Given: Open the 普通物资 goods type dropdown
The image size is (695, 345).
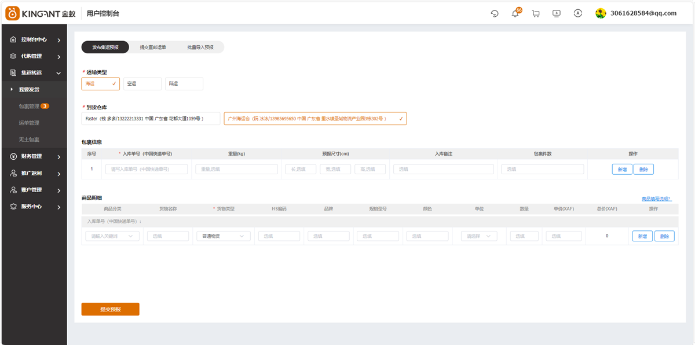Looking at the screenshot, I should click(223, 236).
